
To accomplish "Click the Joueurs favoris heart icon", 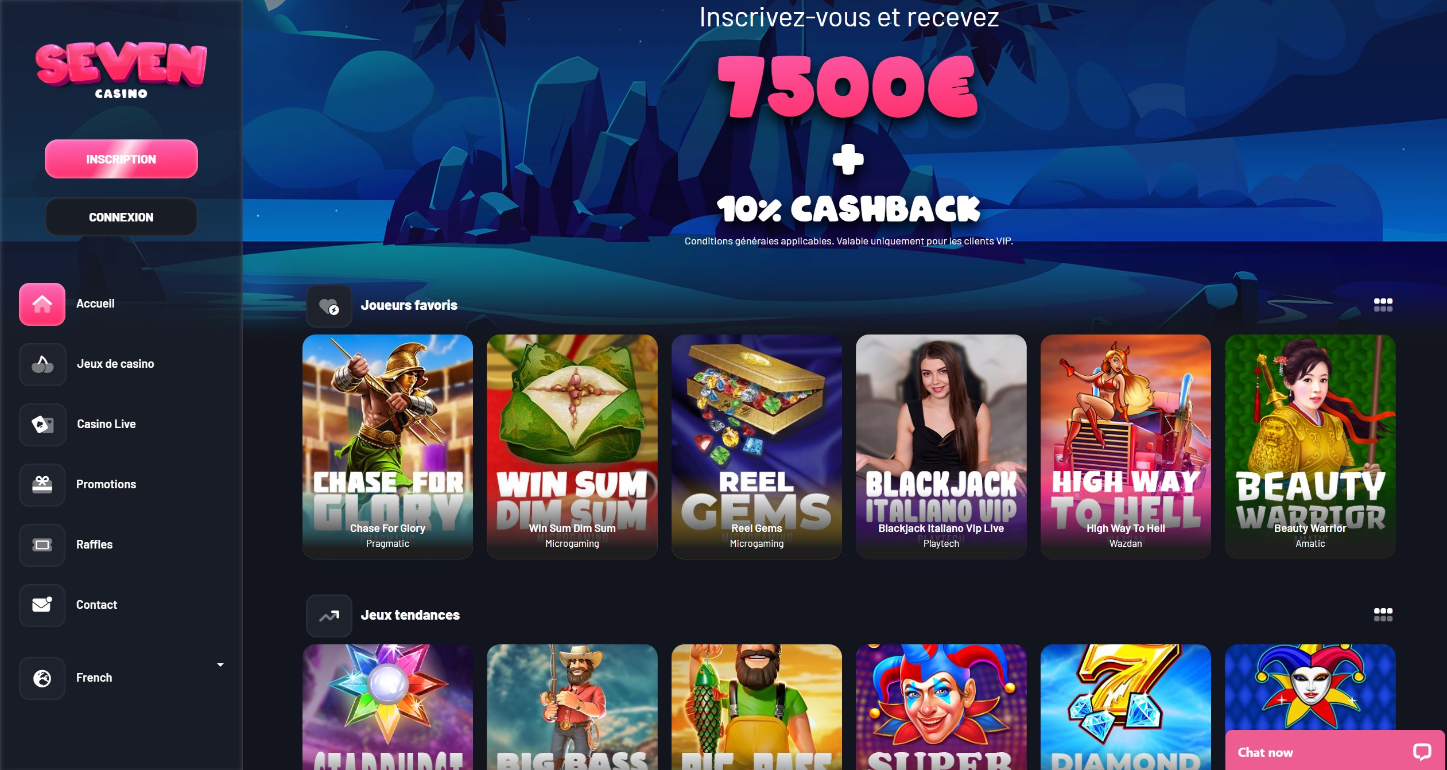I will tap(329, 306).
